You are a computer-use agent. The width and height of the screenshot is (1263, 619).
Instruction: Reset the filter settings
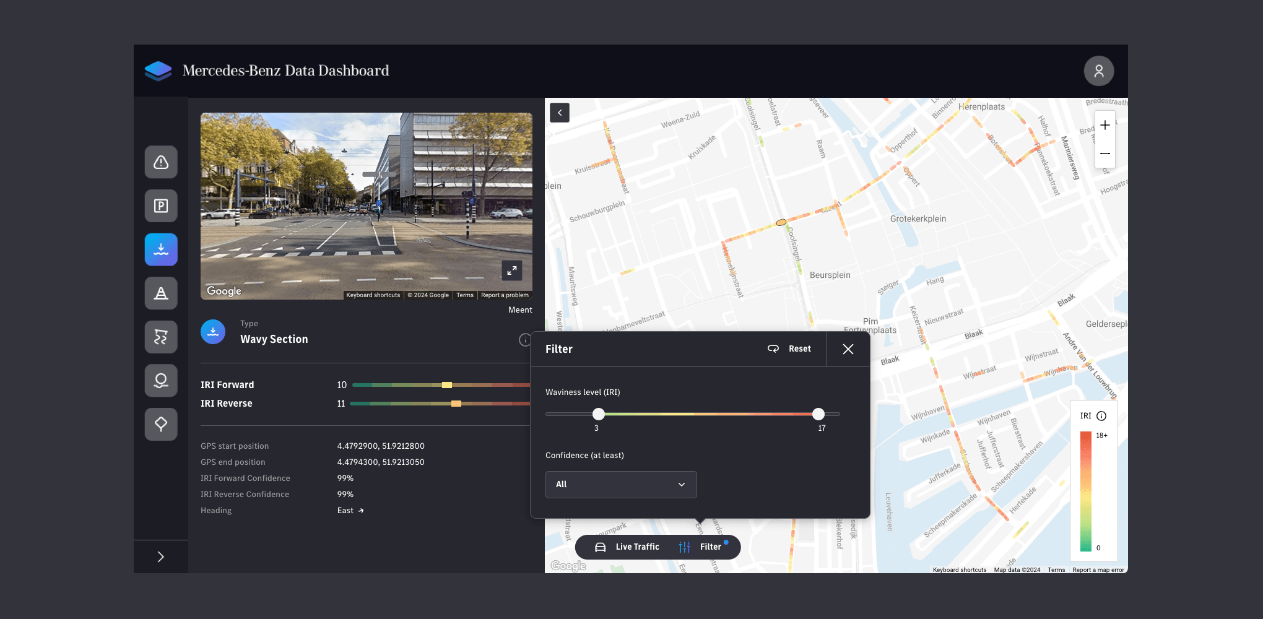point(789,349)
